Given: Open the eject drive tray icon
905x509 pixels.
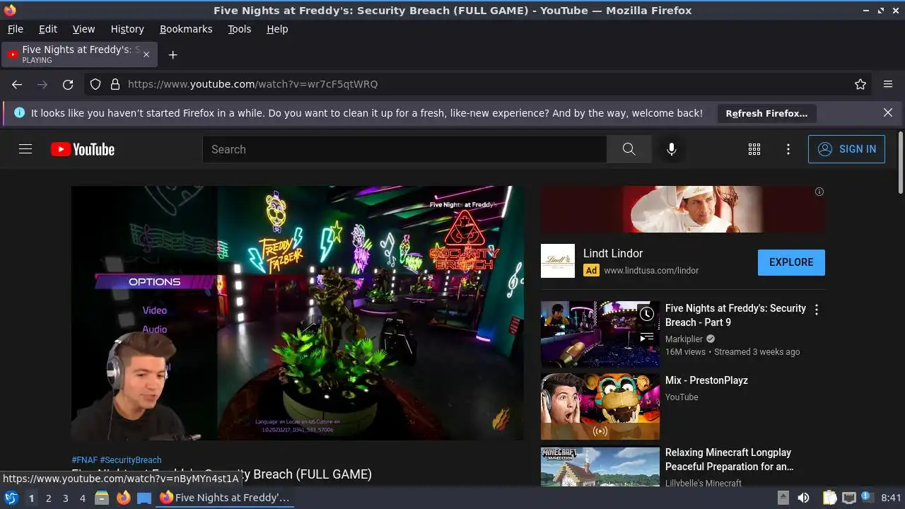Looking at the screenshot, I should point(783,498).
